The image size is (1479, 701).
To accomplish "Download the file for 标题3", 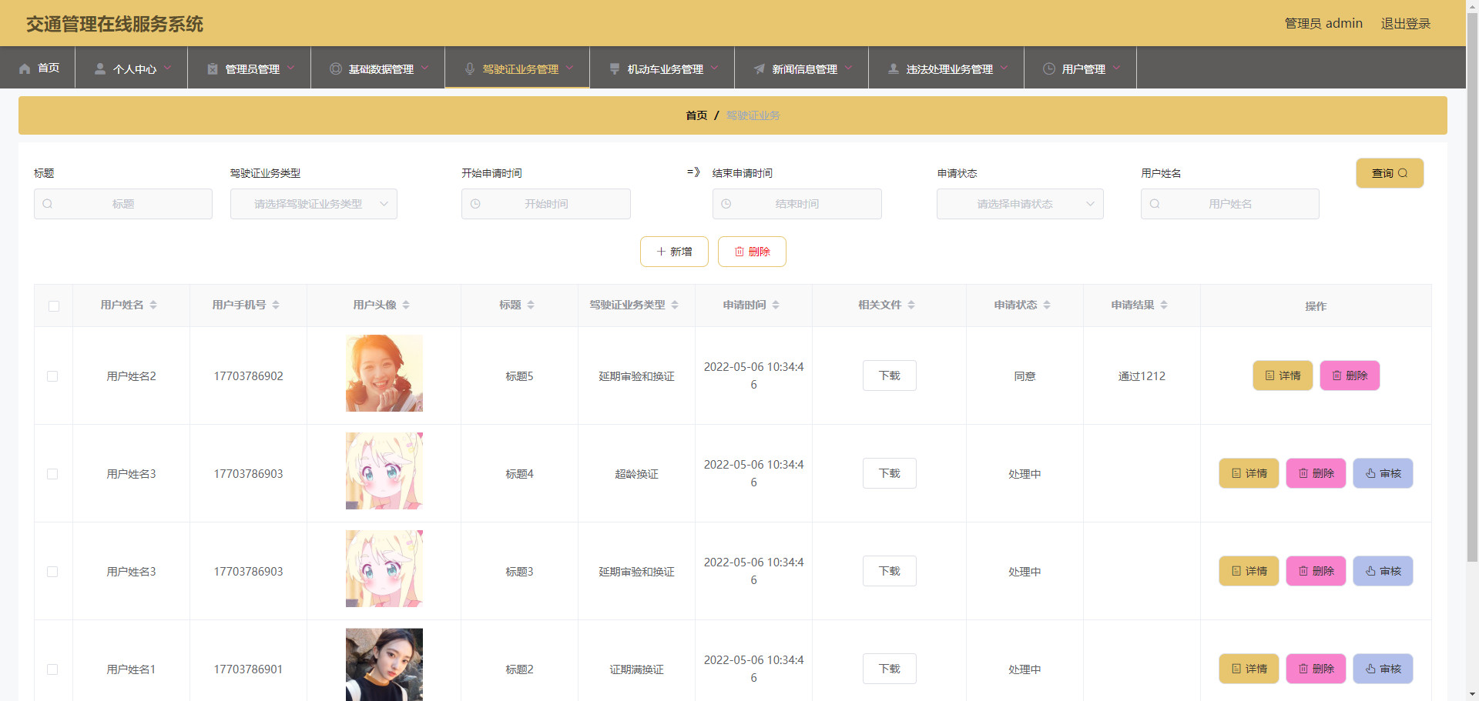I will coord(889,571).
